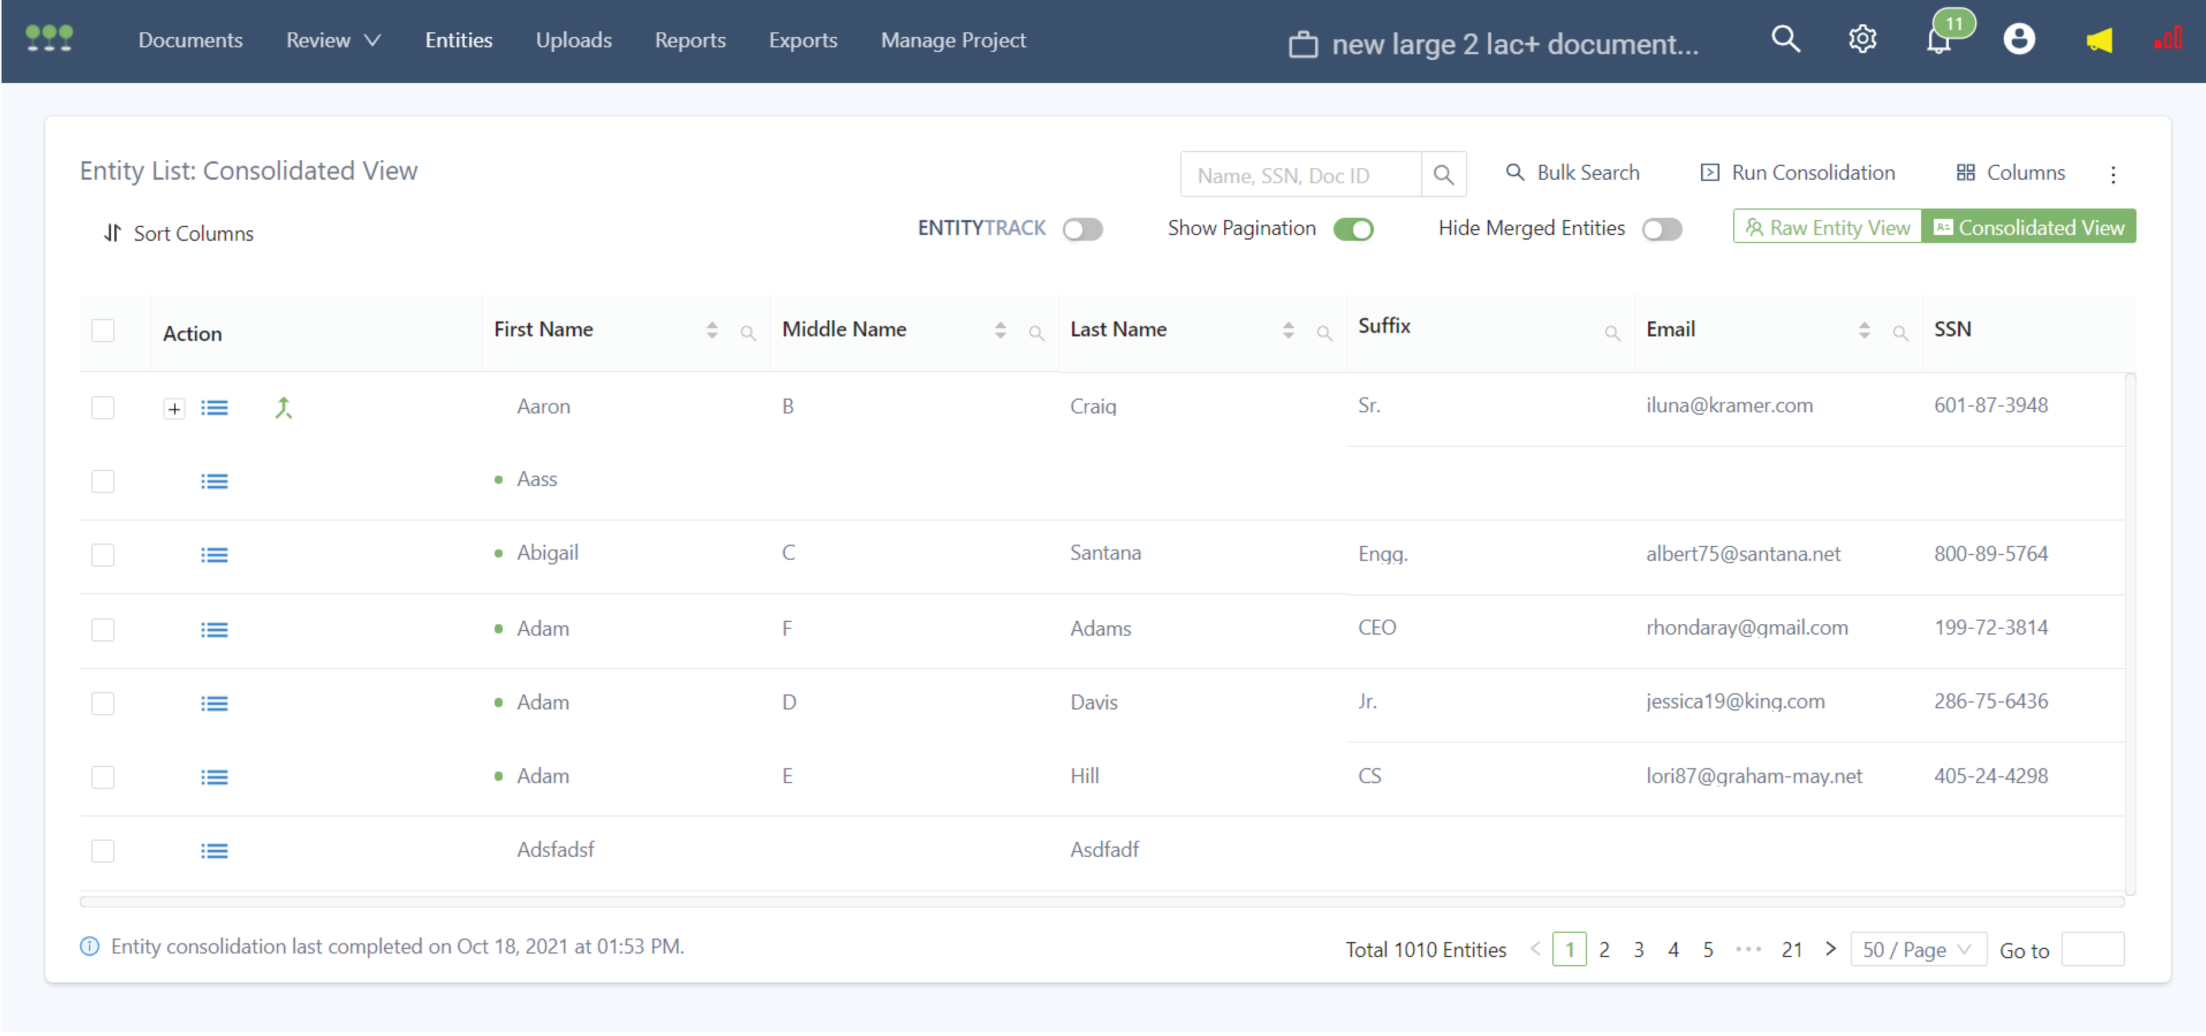This screenshot has width=2206, height=1036.
Task: Open the project name selector in navbar
Action: click(x=1494, y=44)
